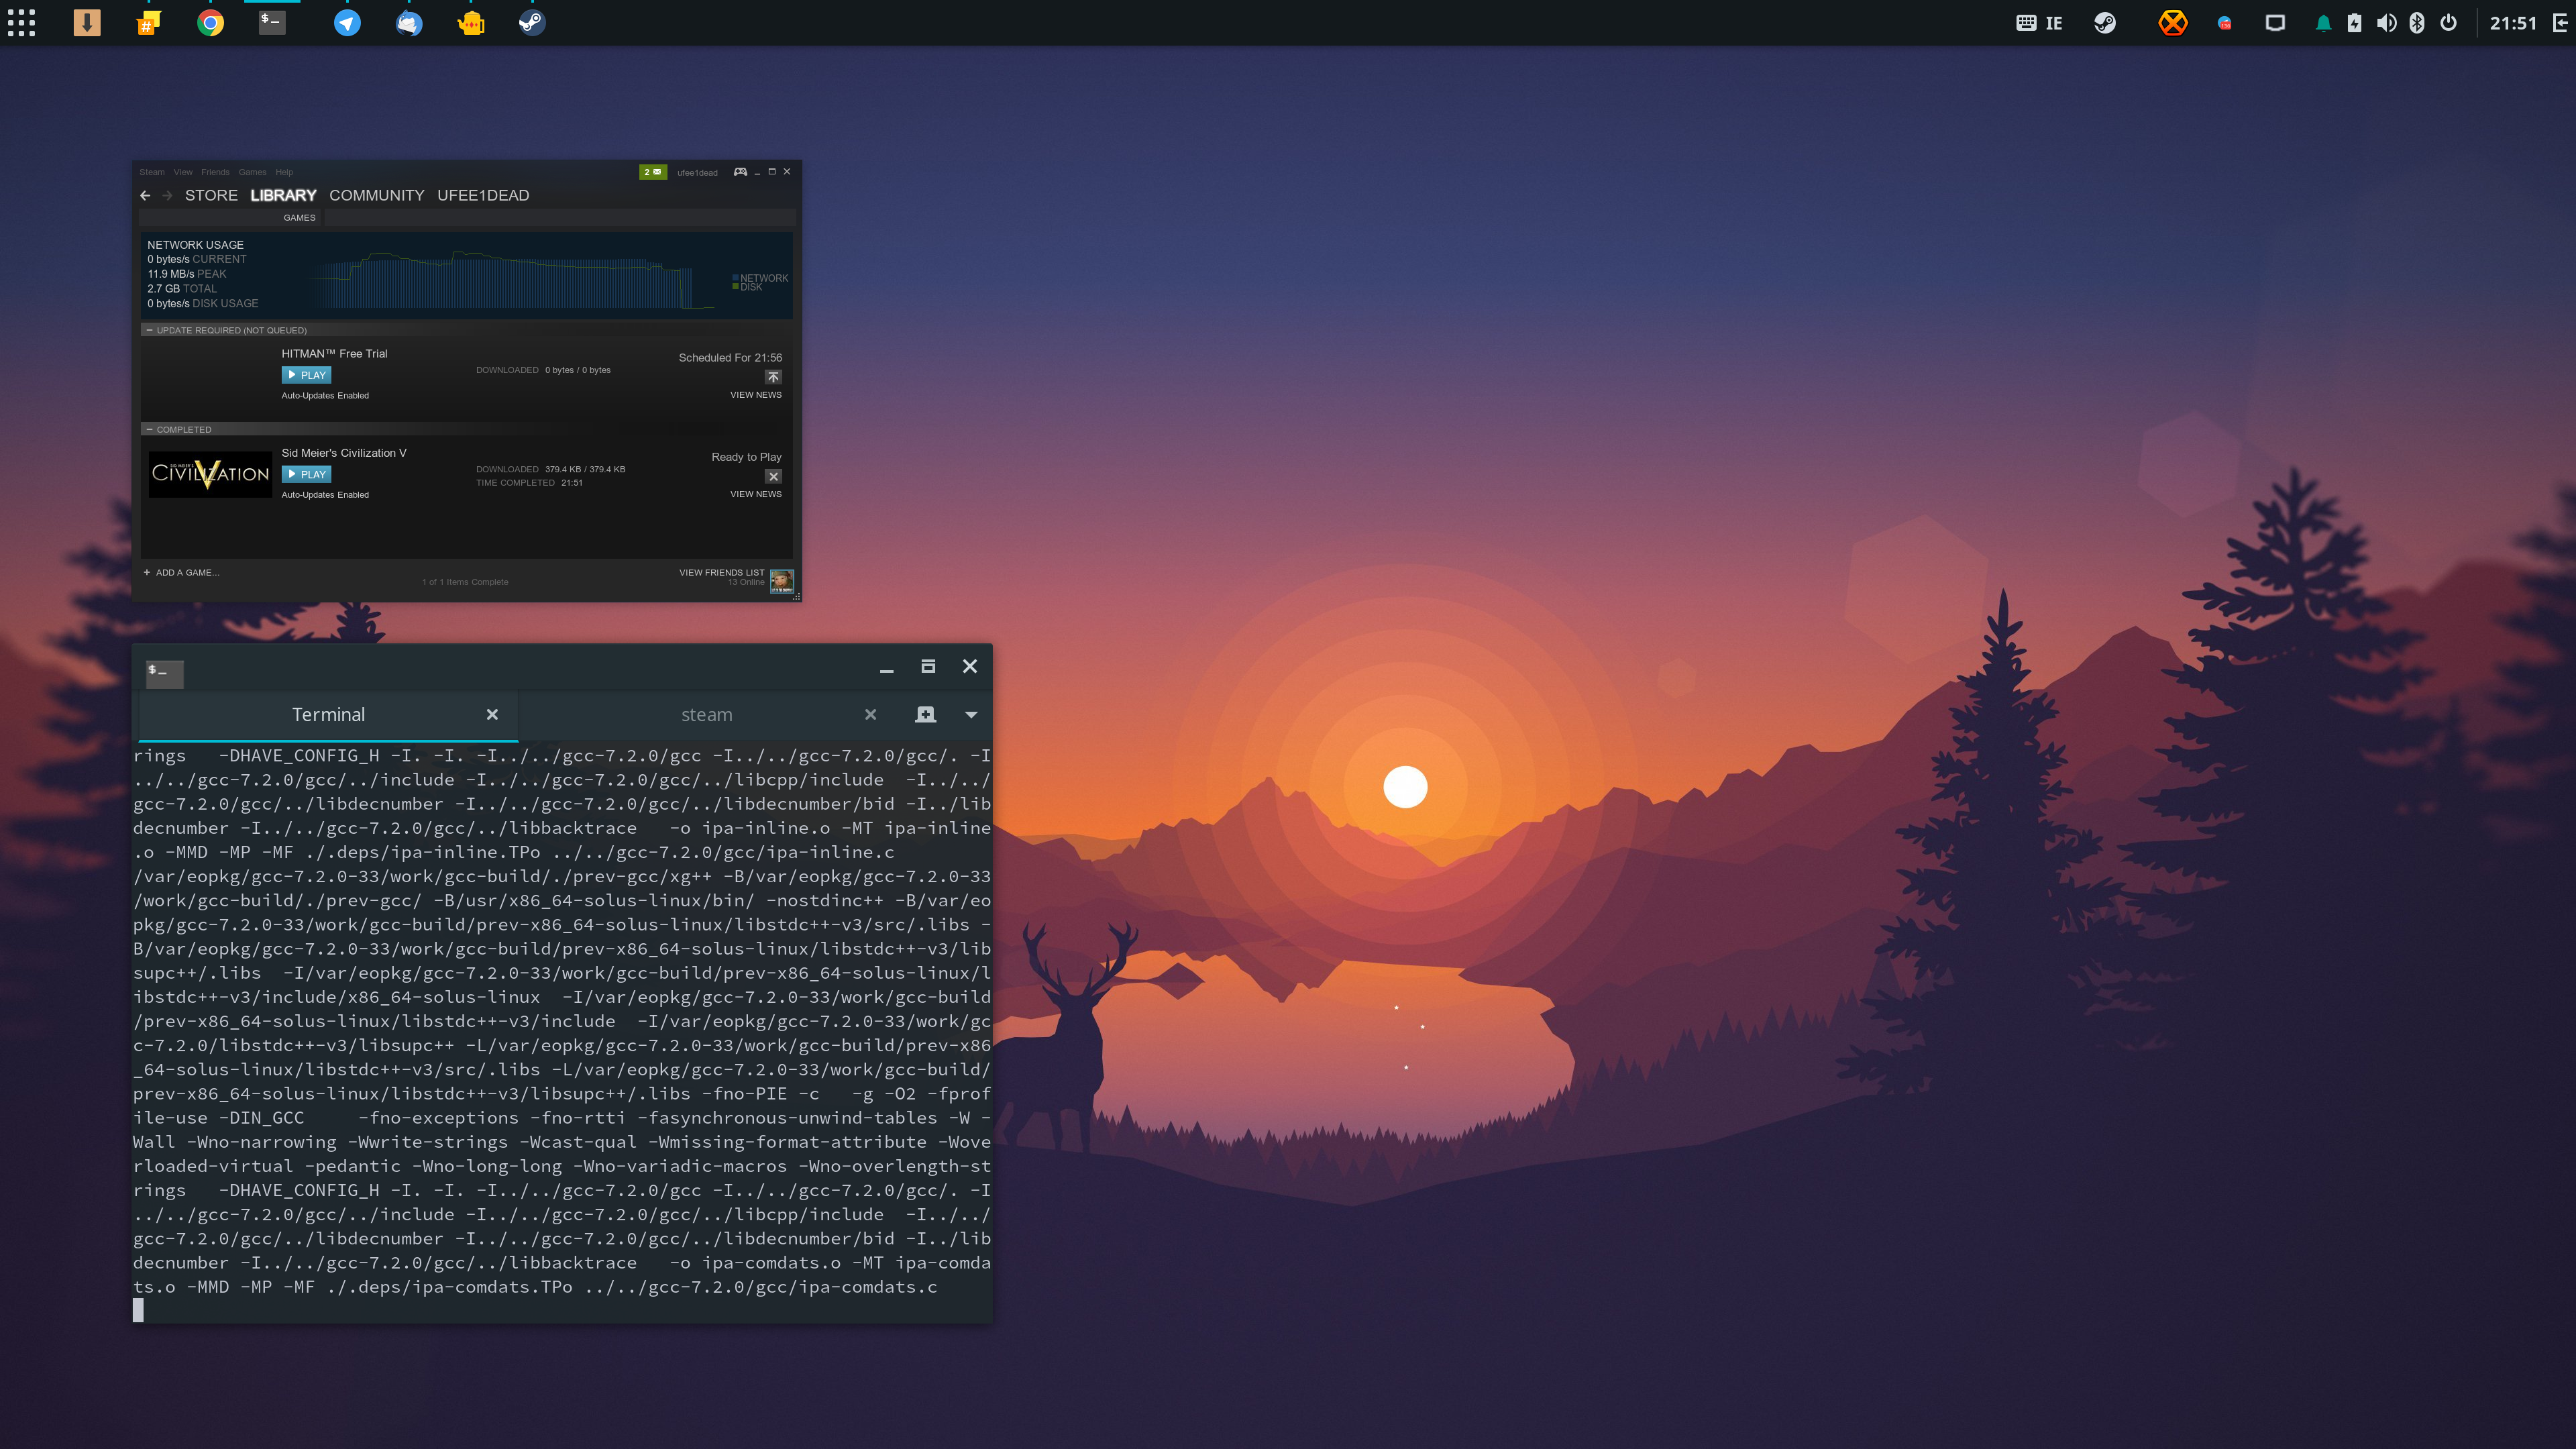Open the terminal tab list dropdown arrow
The height and width of the screenshot is (1449, 2576).
pyautogui.click(x=971, y=715)
